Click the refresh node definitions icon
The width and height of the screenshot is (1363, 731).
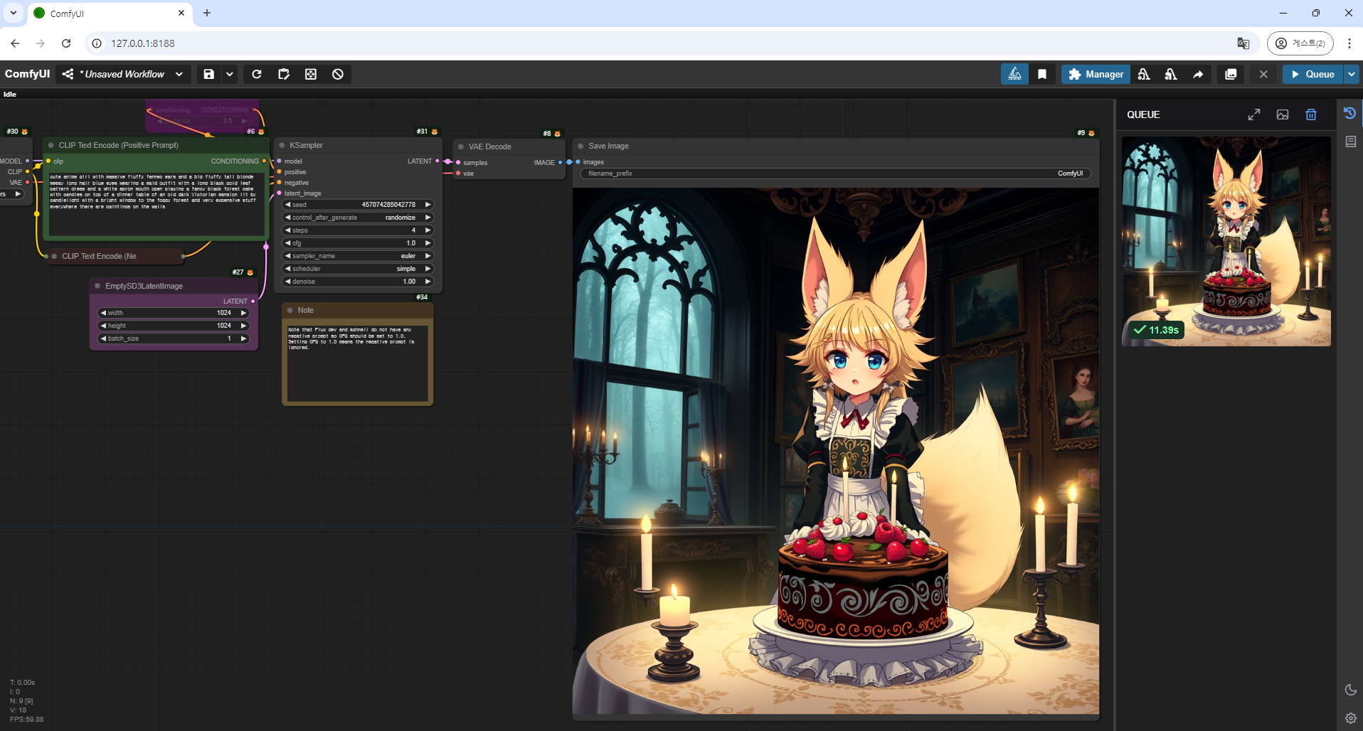coord(257,74)
